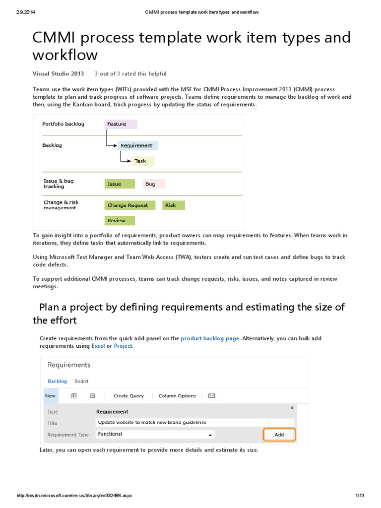Click the Feature box in diagram
This screenshot has height=508, width=381.
[x=121, y=124]
